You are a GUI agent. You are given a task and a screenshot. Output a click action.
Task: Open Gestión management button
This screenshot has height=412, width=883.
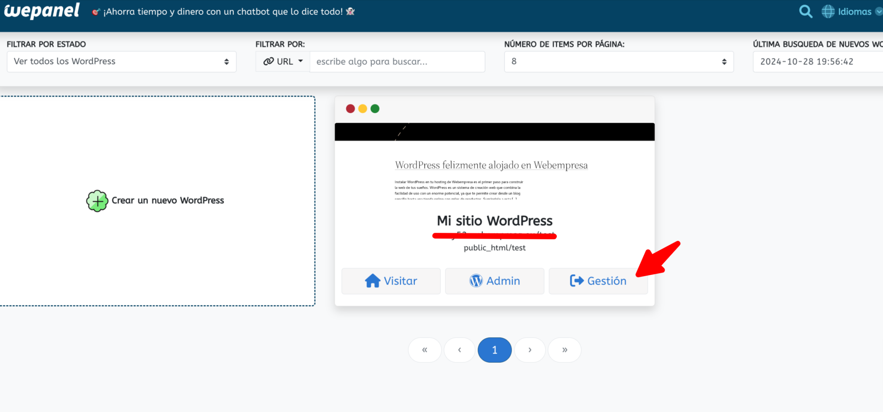(598, 281)
